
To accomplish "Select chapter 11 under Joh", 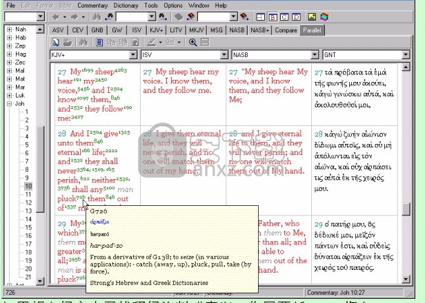I will coord(28,194).
